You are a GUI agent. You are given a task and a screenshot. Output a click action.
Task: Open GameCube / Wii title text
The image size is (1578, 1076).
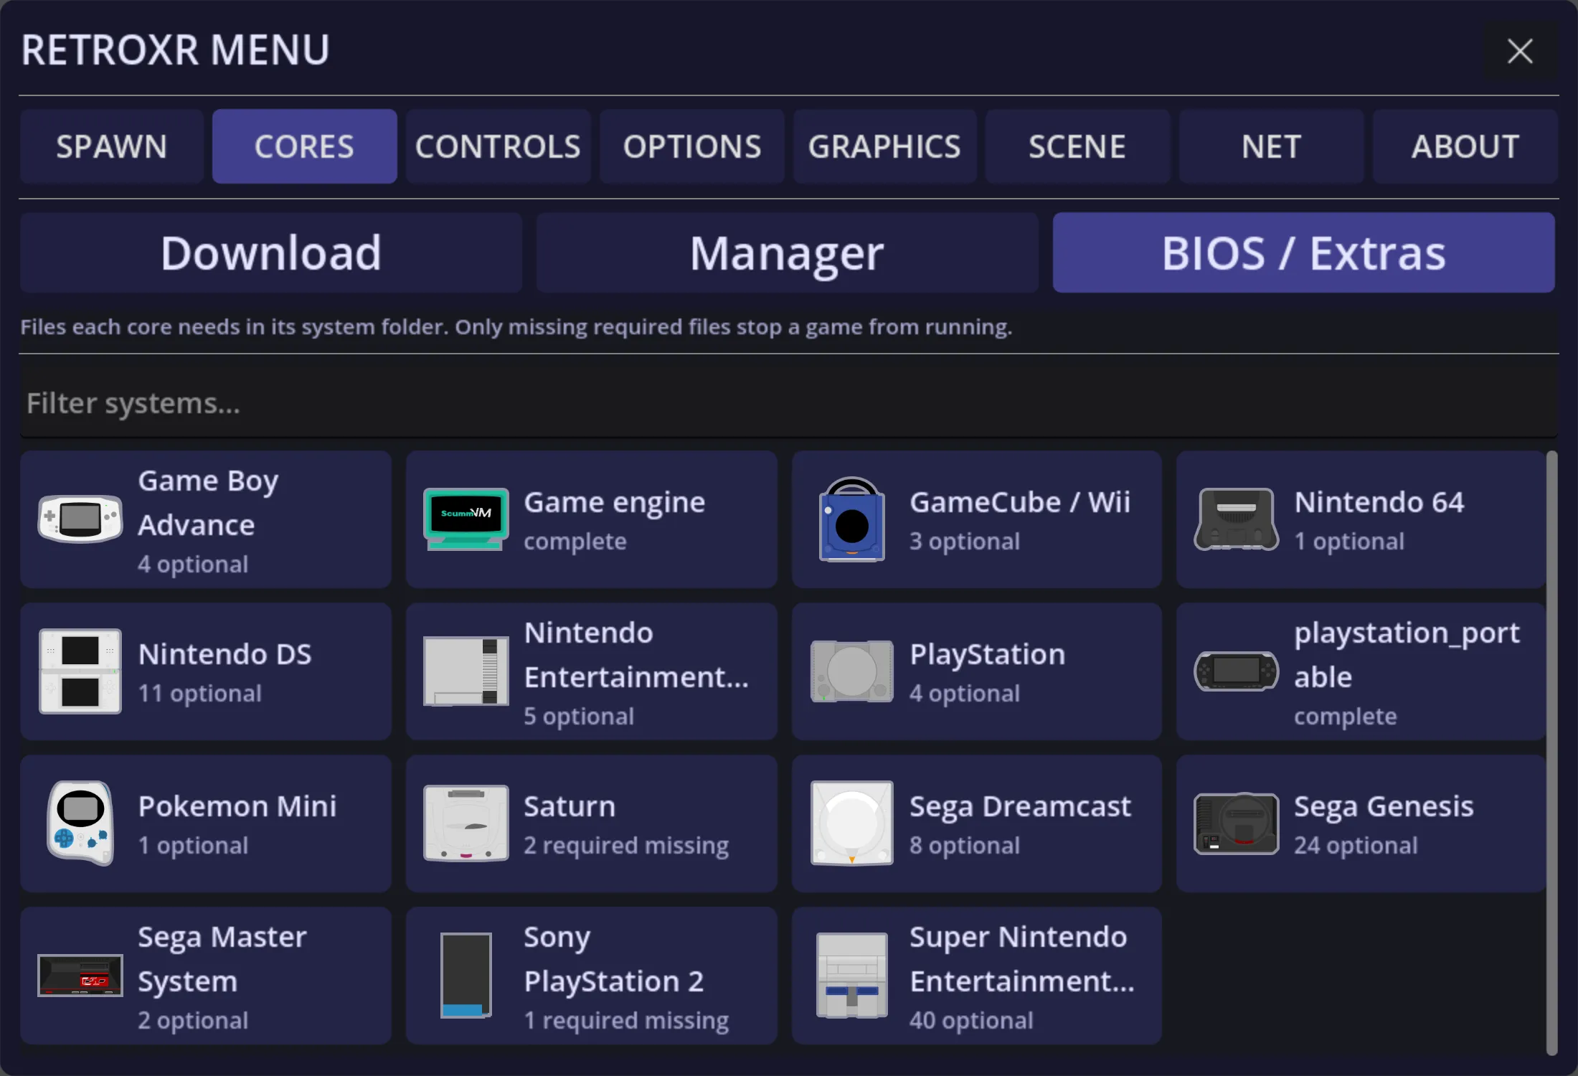pyautogui.click(x=1019, y=502)
